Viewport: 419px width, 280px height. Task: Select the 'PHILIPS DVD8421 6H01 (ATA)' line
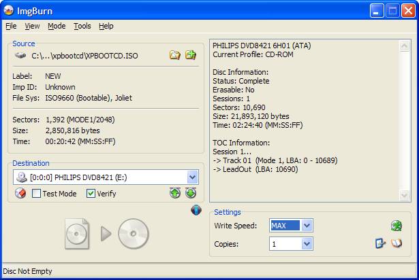coord(262,46)
